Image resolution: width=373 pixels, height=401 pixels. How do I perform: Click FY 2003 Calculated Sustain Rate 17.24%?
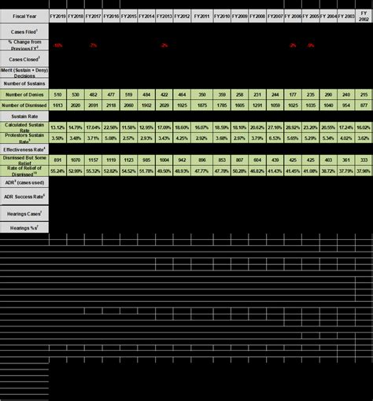pyautogui.click(x=346, y=127)
